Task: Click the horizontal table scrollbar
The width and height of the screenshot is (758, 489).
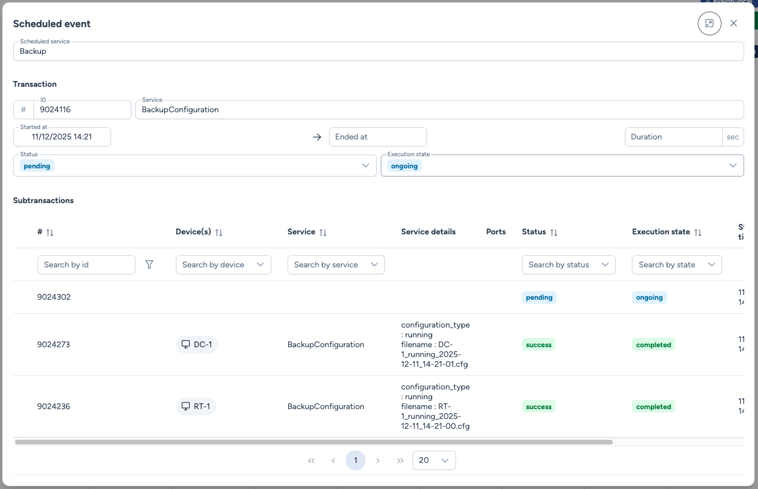Action: 313,442
